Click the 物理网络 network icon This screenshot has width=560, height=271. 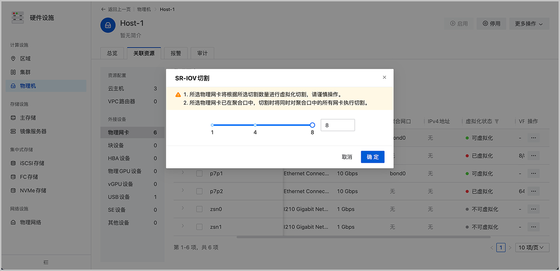tap(14, 222)
